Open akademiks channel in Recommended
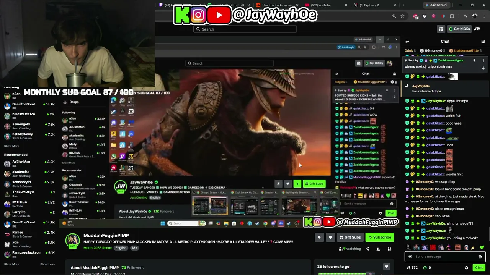This screenshot has height=275, width=490. 29,173
